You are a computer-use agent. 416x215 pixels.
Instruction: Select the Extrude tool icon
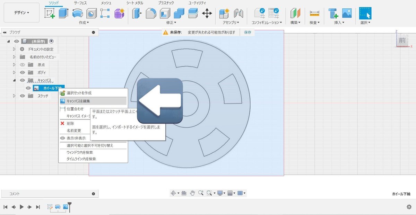pos(63,14)
